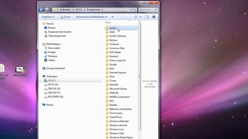Select the Intel folder icon

coord(107,69)
